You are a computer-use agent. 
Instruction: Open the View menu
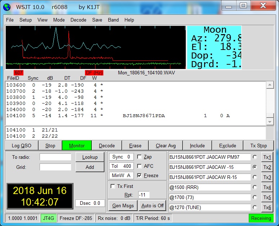pos(42,20)
